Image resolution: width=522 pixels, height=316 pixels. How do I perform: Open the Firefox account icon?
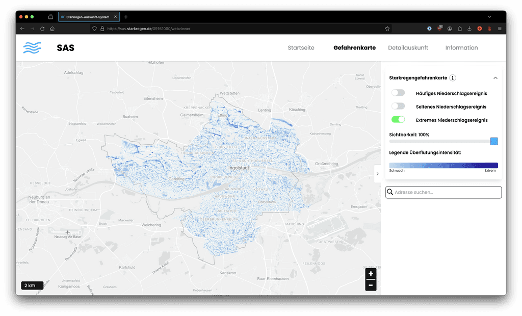click(450, 29)
